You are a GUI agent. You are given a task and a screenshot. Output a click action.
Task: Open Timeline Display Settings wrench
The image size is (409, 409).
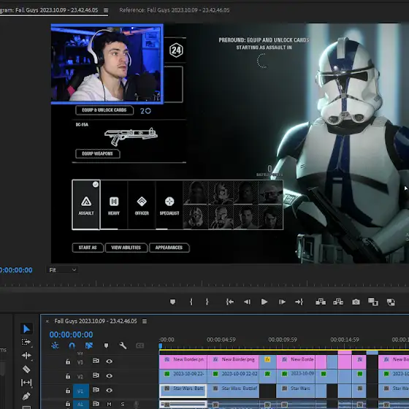tap(123, 345)
